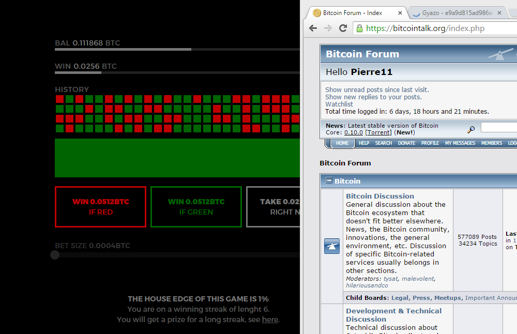Screen dimensions: 517x334
Task: Open the SEARCH forum menu item
Action: pos(384,143)
